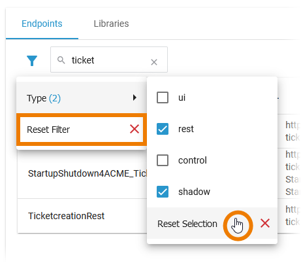Select the Endpoints tab
This screenshot has width=301, height=263.
[42, 24]
